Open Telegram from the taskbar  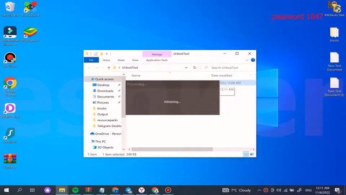tap(129, 190)
